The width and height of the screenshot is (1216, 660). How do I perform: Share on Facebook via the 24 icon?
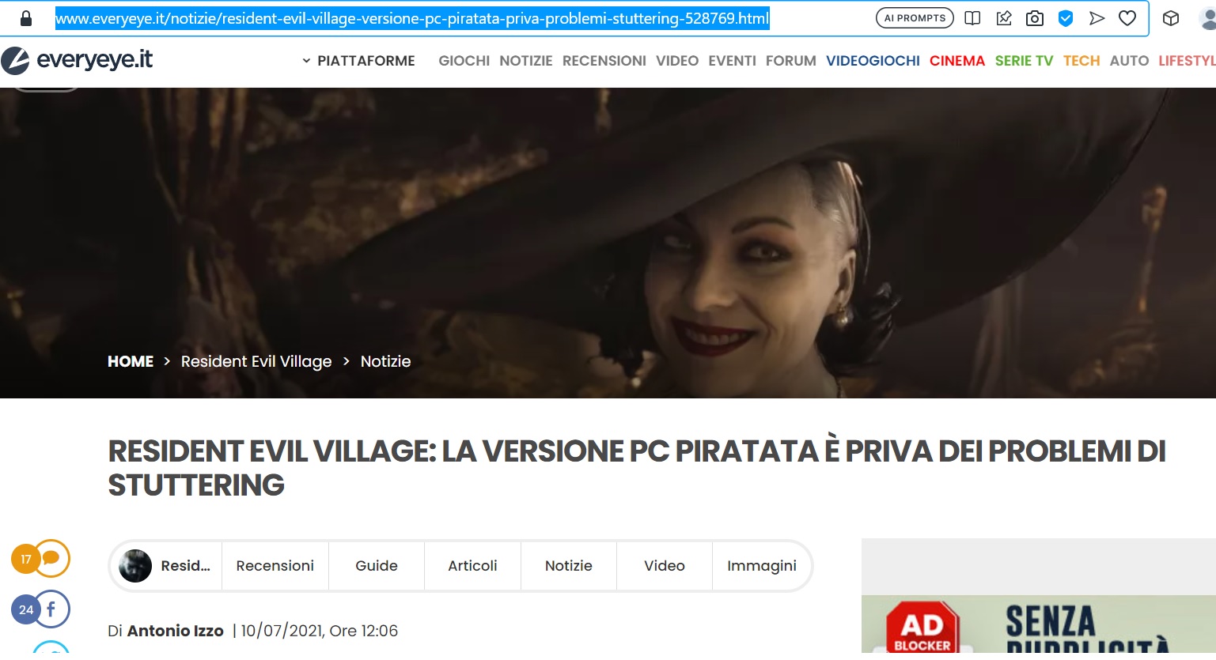(41, 609)
